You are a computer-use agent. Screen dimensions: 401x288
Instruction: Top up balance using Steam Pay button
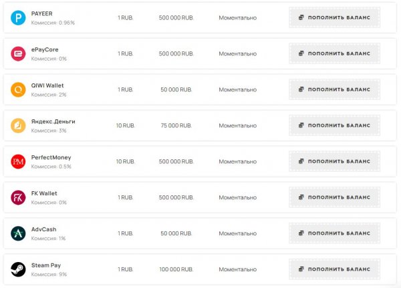pyautogui.click(x=334, y=269)
